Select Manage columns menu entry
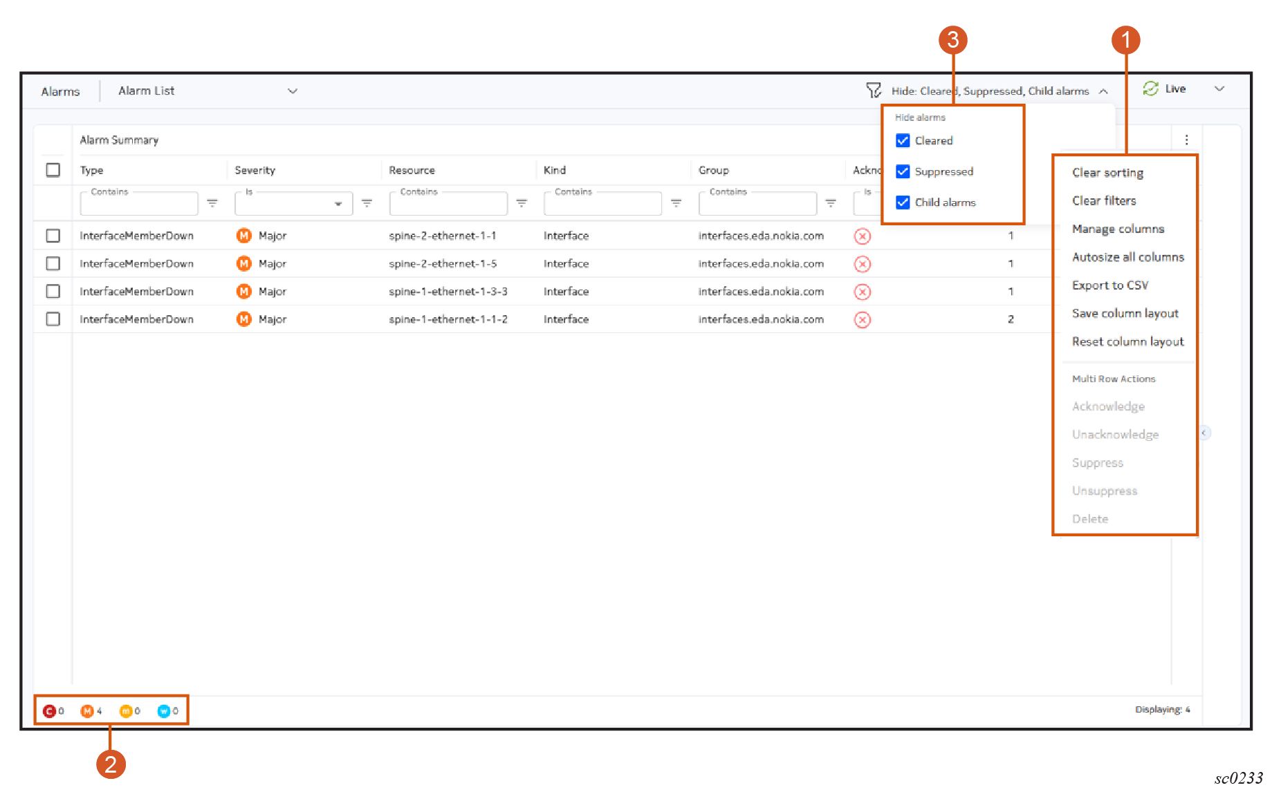Image resolution: width=1272 pixels, height=792 pixels. click(1118, 229)
